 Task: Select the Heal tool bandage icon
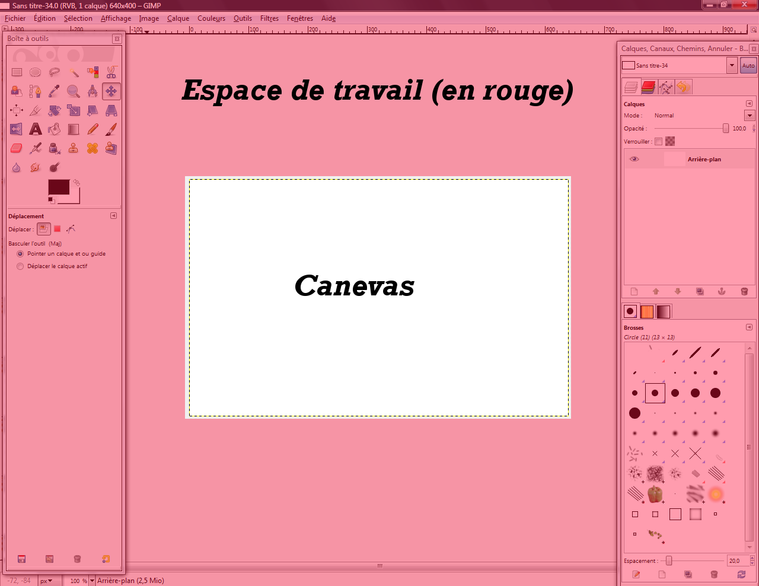[93, 148]
